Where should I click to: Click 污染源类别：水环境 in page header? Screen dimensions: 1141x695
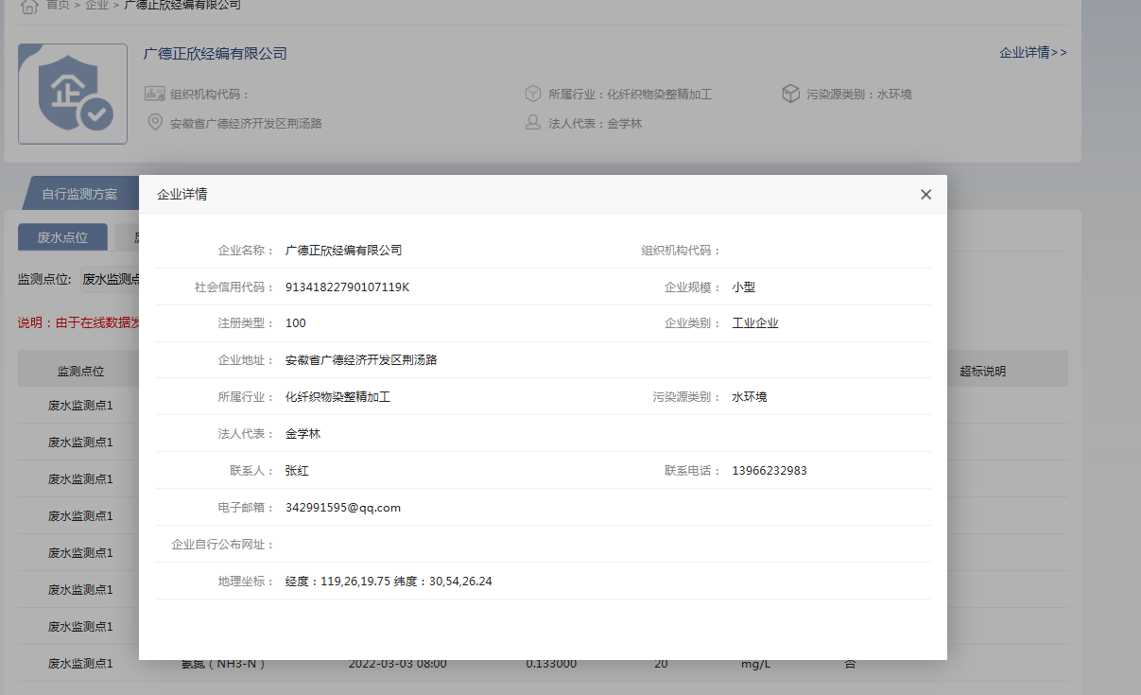tap(859, 94)
